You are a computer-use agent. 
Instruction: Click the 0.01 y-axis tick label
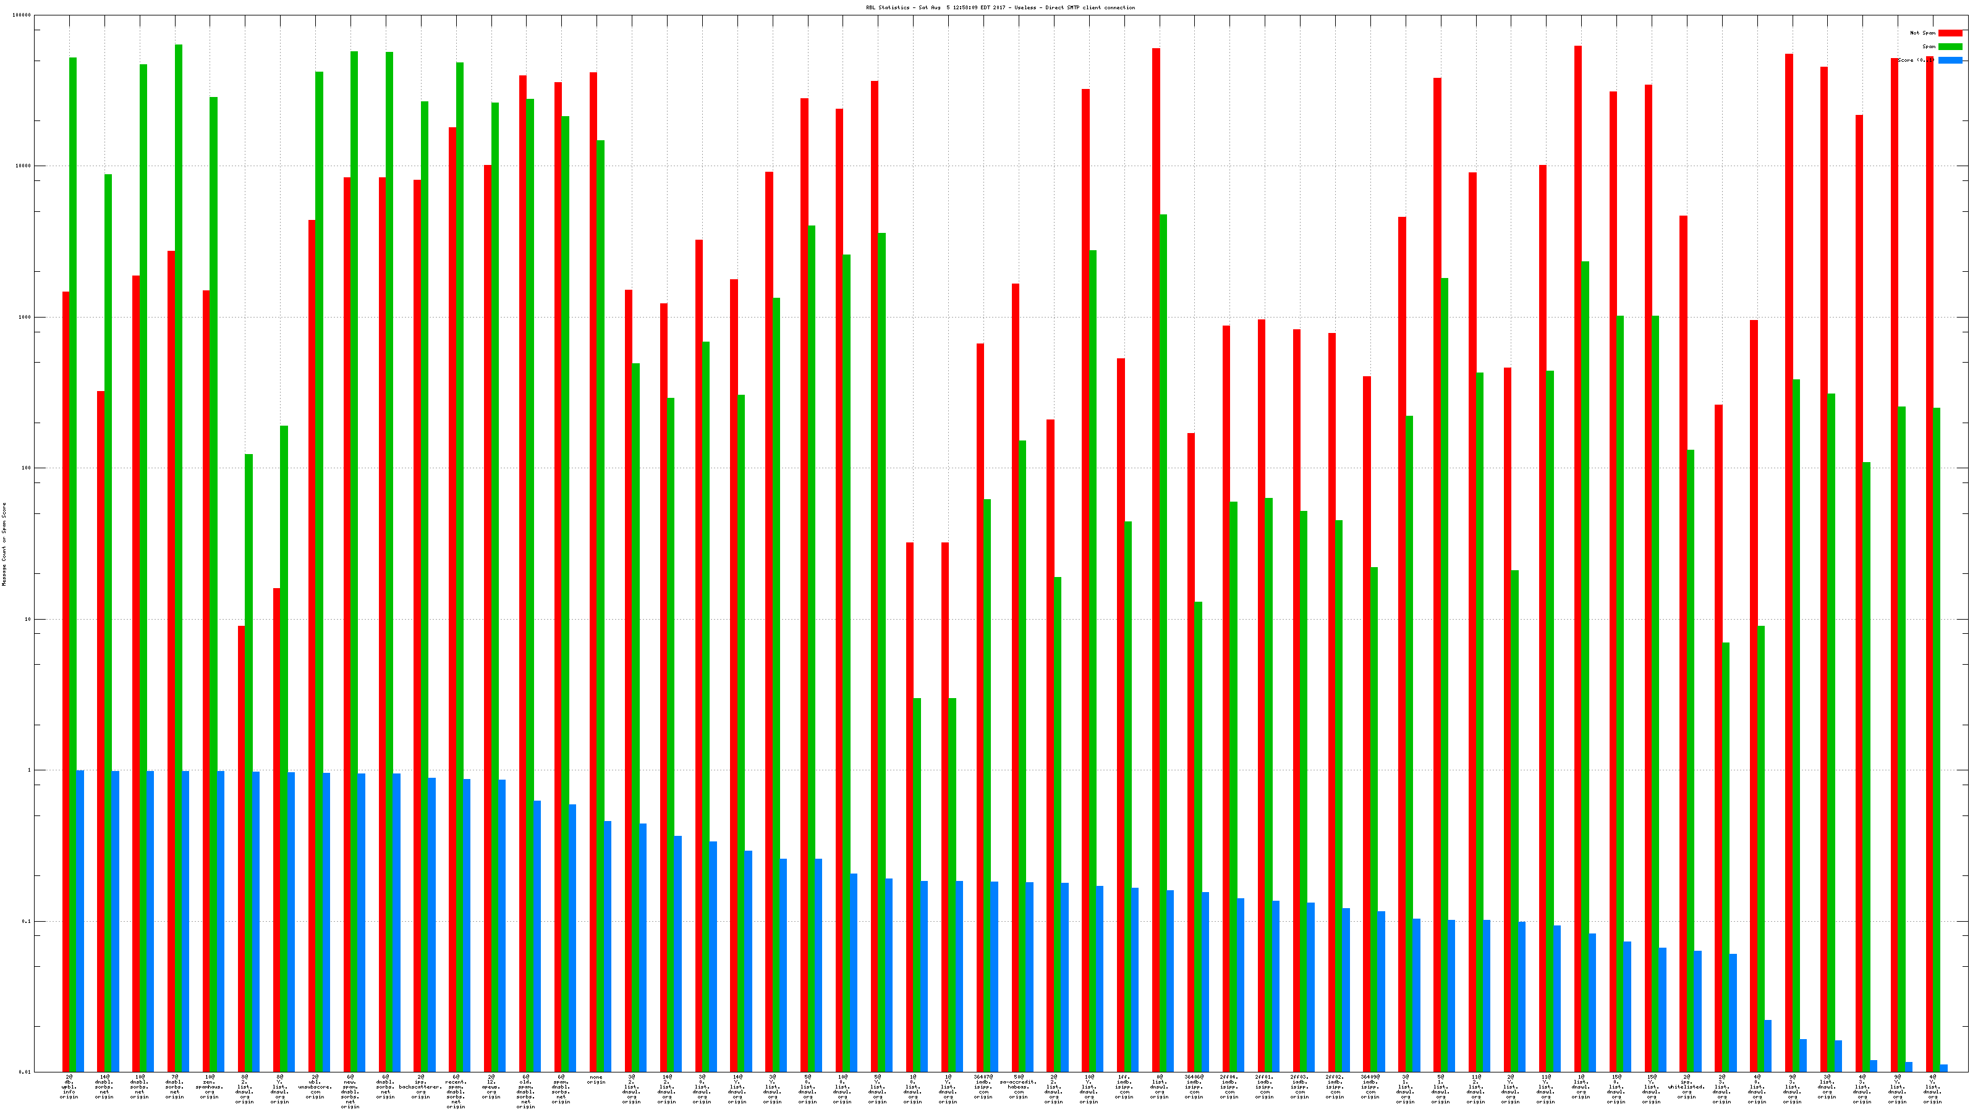point(25,1072)
